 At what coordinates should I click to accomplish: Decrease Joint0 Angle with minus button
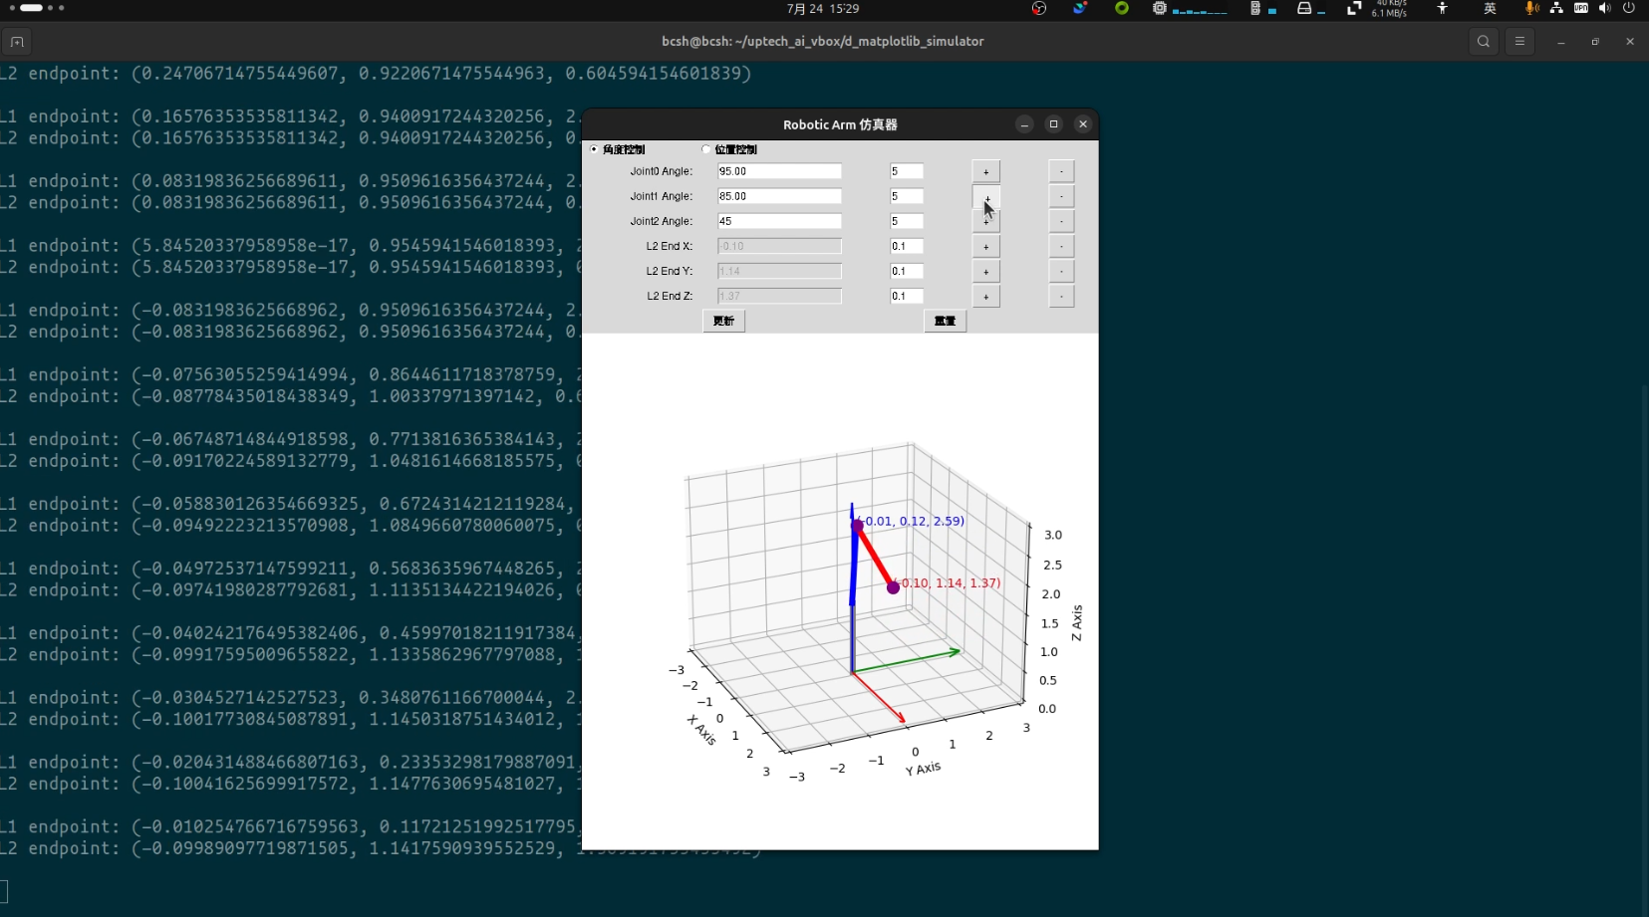[x=1061, y=171]
